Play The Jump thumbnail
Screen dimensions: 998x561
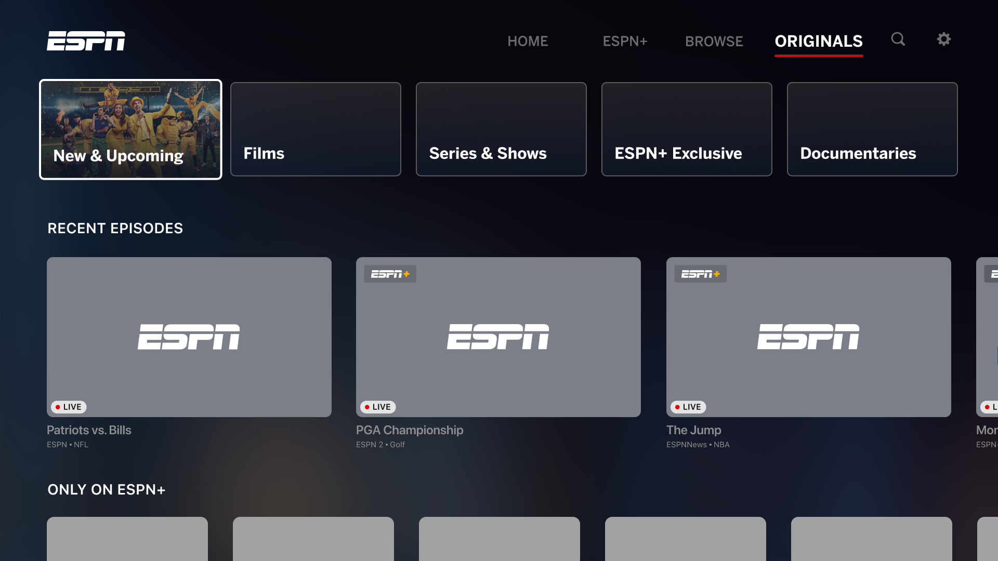(809, 337)
